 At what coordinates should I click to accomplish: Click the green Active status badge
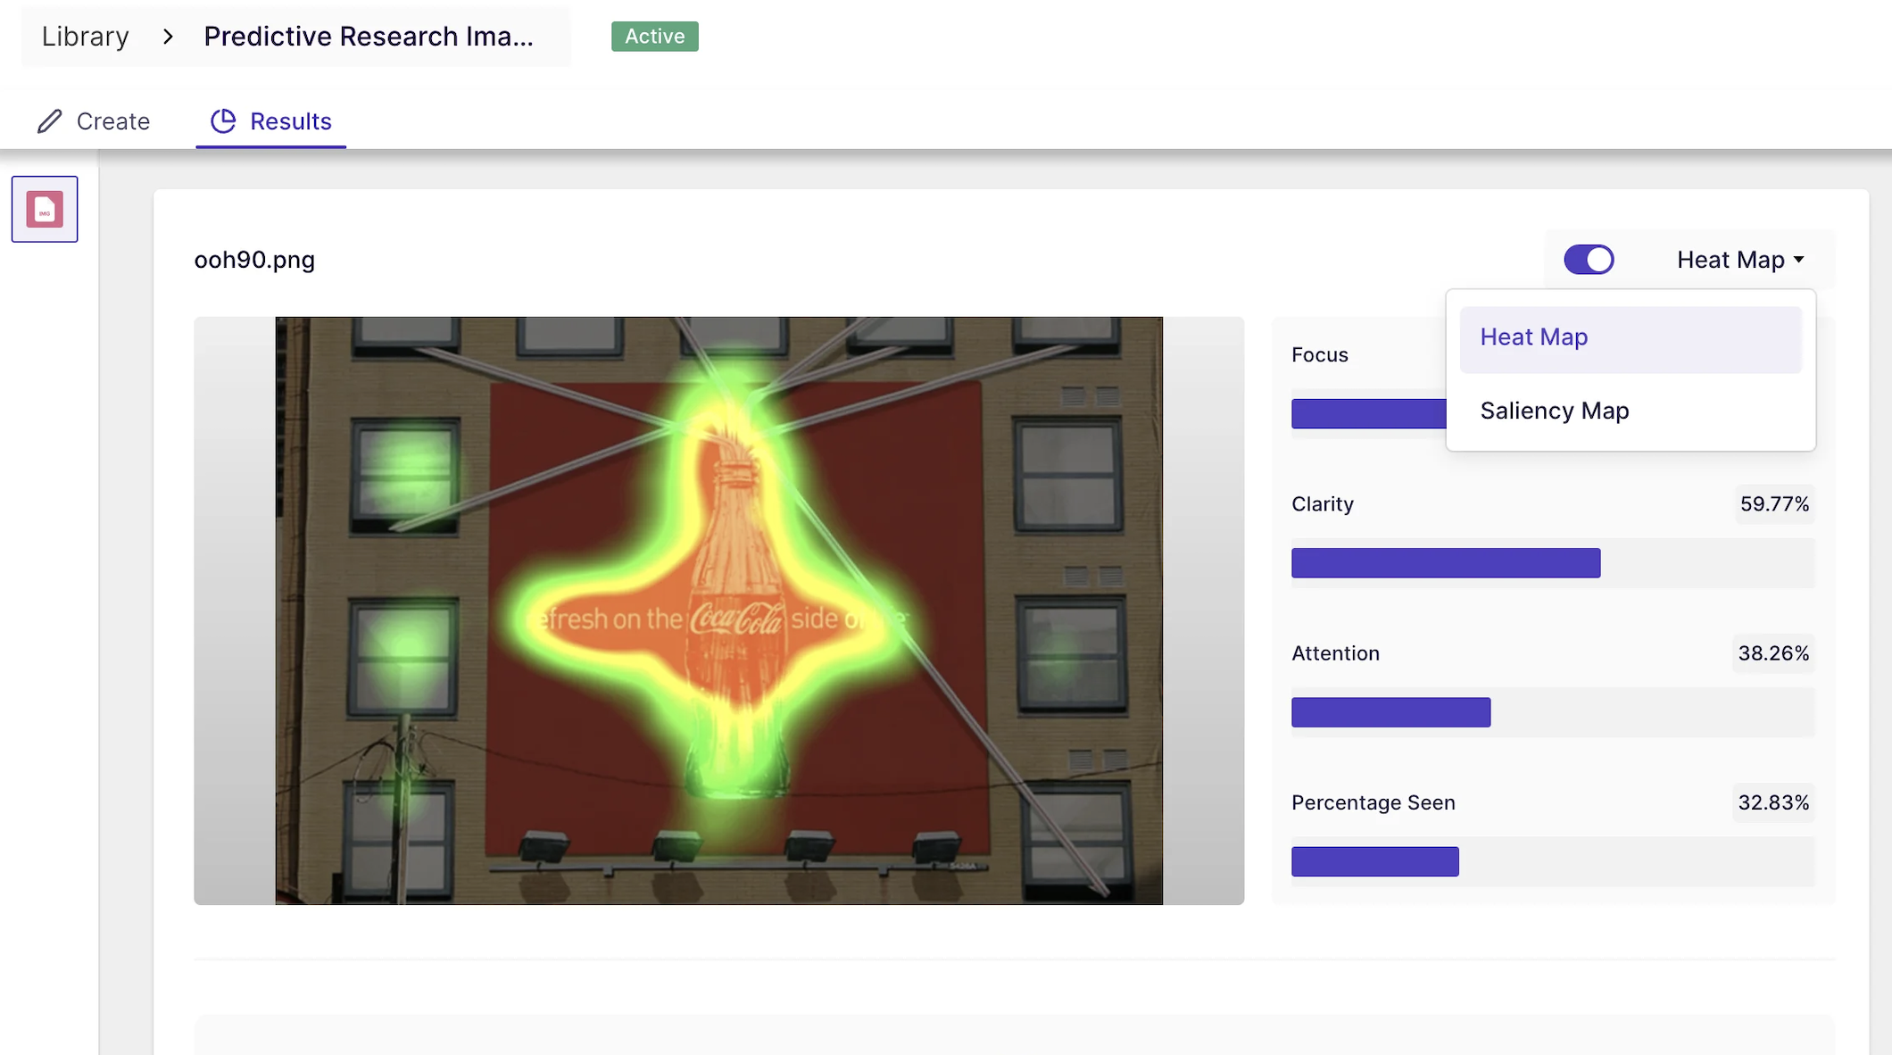(655, 37)
